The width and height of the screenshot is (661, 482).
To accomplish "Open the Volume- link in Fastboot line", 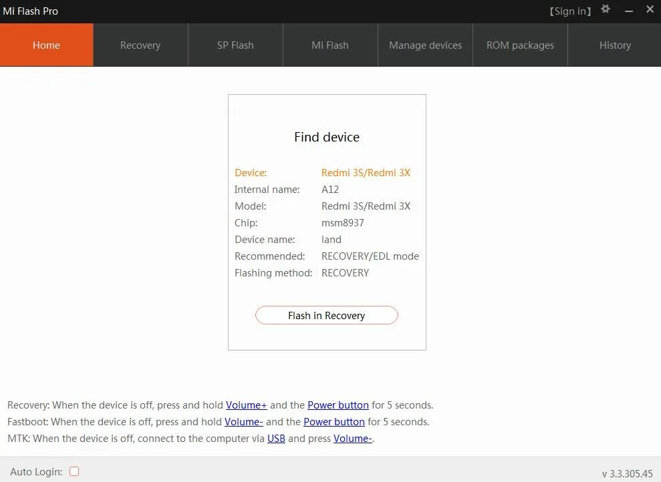I will (244, 421).
